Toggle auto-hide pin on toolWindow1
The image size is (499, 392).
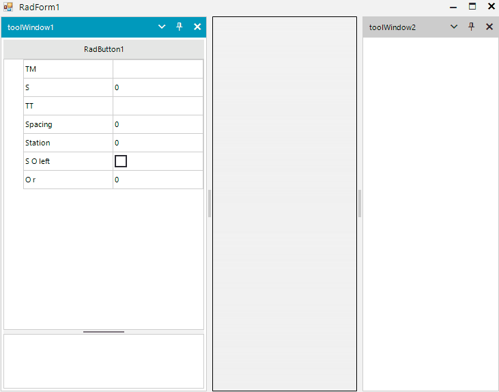pos(180,27)
